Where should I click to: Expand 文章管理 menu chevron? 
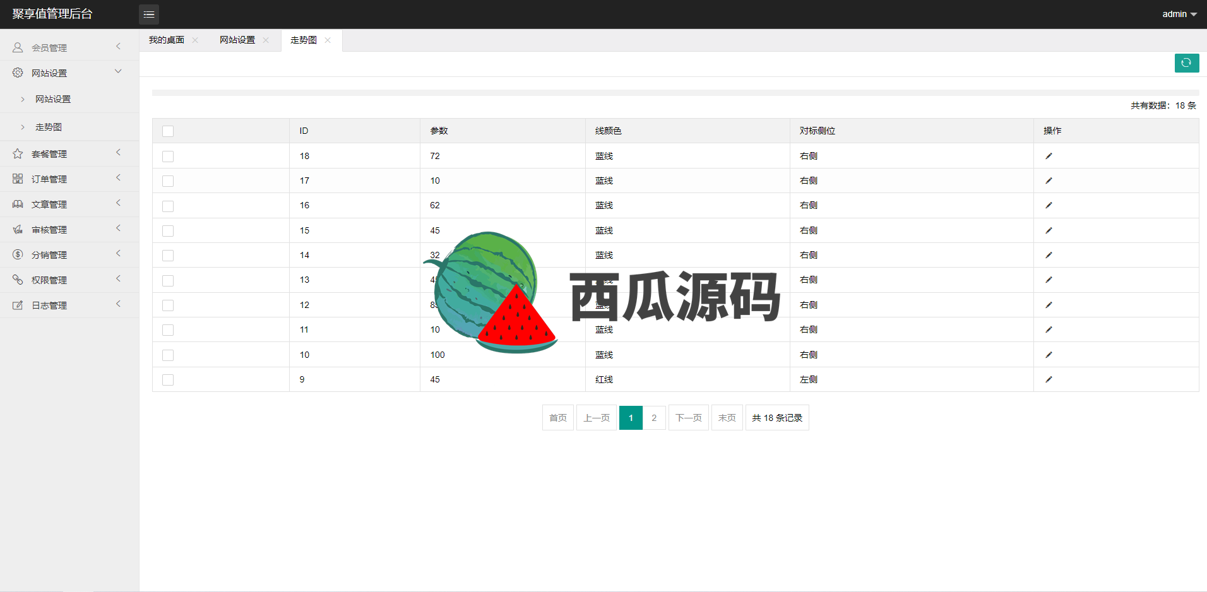point(118,203)
